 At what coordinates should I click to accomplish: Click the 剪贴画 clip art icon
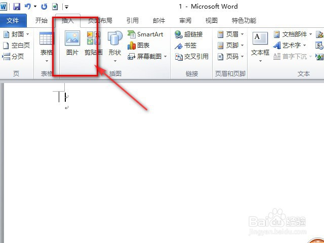coord(93,38)
